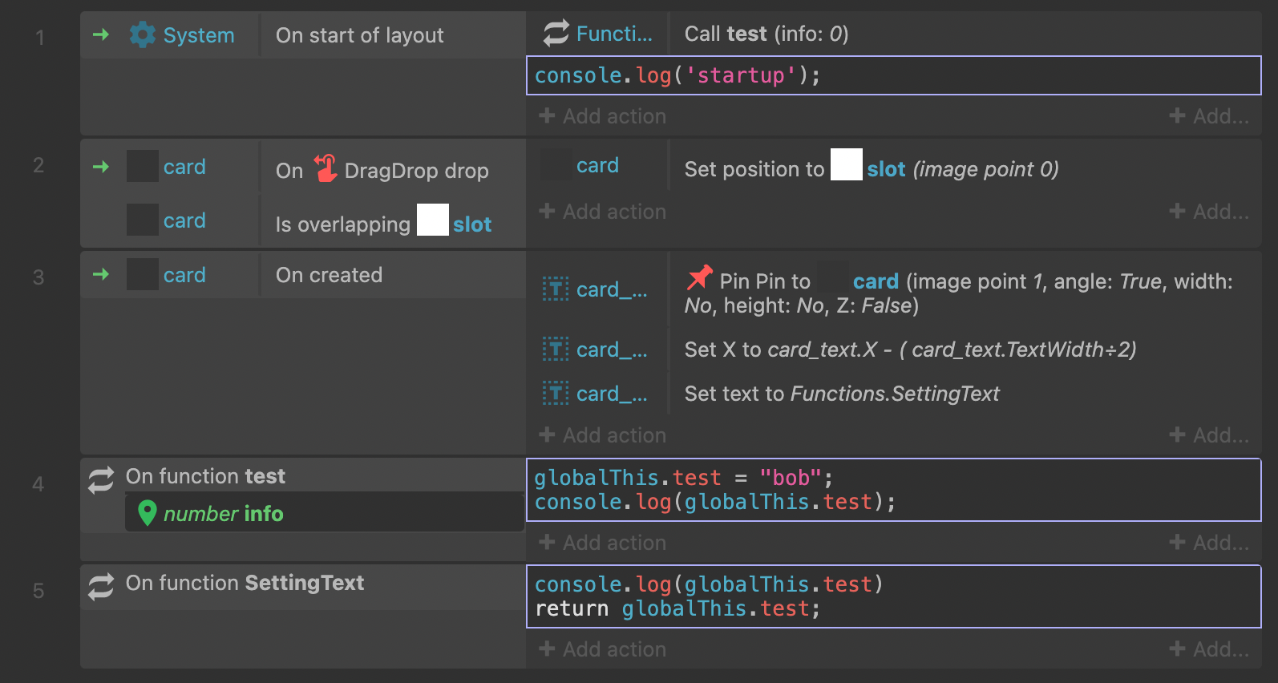1278x683 pixels.
Task: Click Add action under Set position to slot
Action: tap(603, 212)
